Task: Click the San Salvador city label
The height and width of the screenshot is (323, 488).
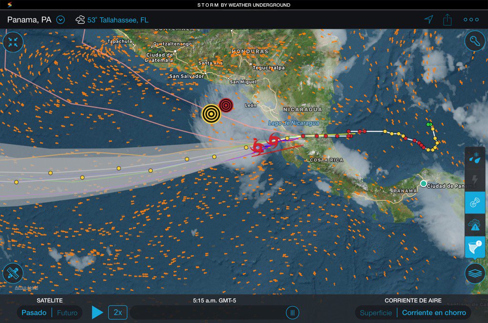Action: [186, 76]
